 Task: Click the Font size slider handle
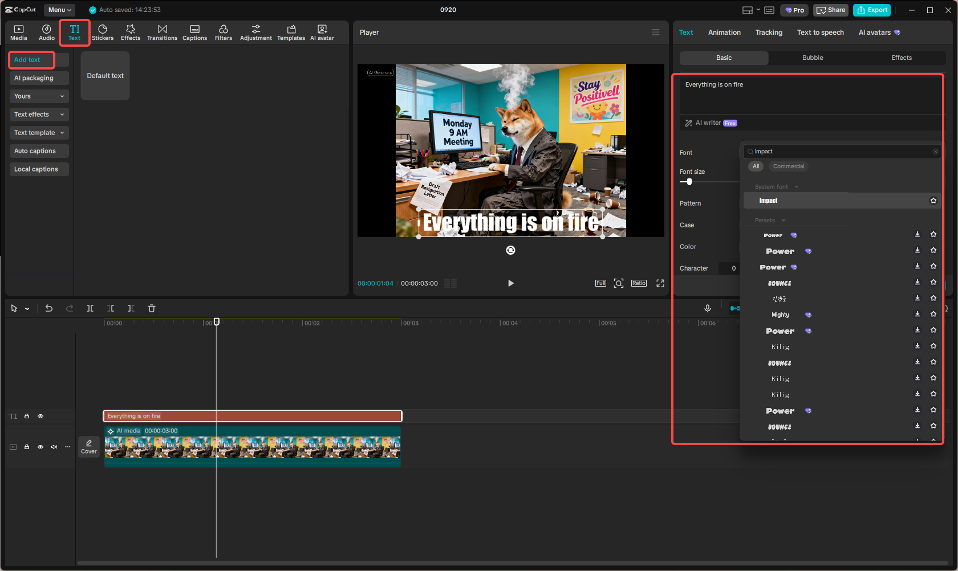click(x=689, y=182)
